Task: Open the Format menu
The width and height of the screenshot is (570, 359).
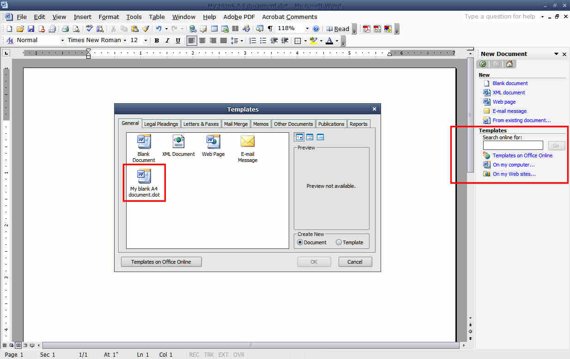Action: [x=109, y=17]
